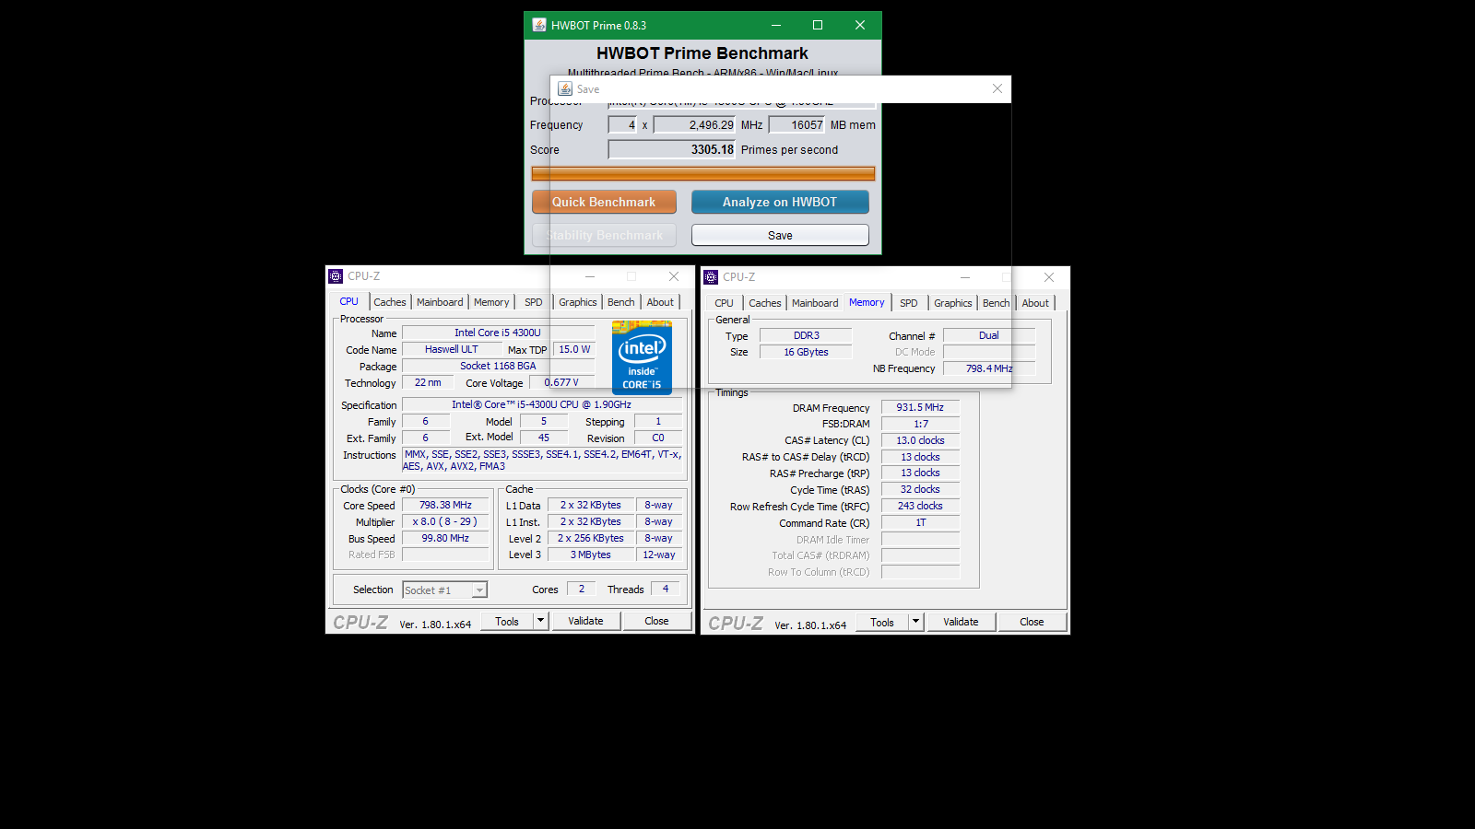Click the frequency field showing 2,496.29

[x=694, y=124]
